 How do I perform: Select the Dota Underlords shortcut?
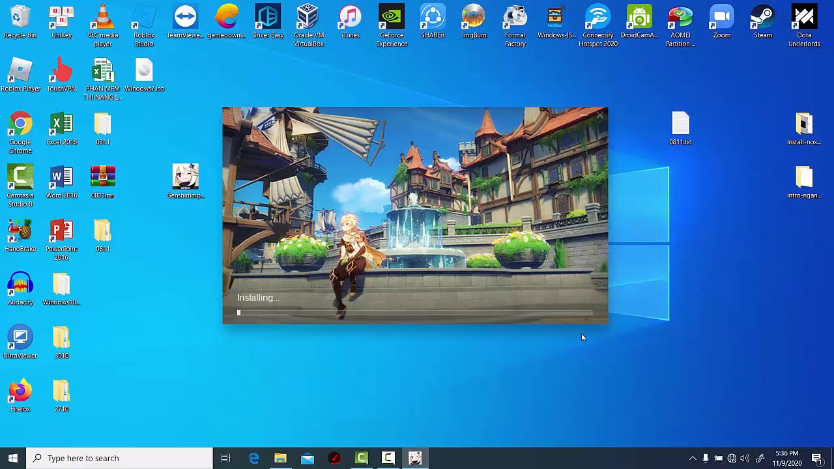click(x=804, y=26)
